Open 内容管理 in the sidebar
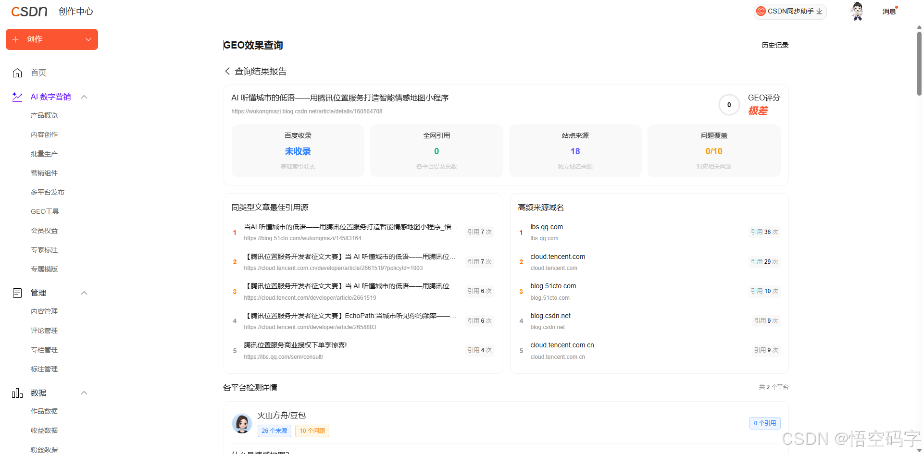923x454 pixels. (44, 311)
